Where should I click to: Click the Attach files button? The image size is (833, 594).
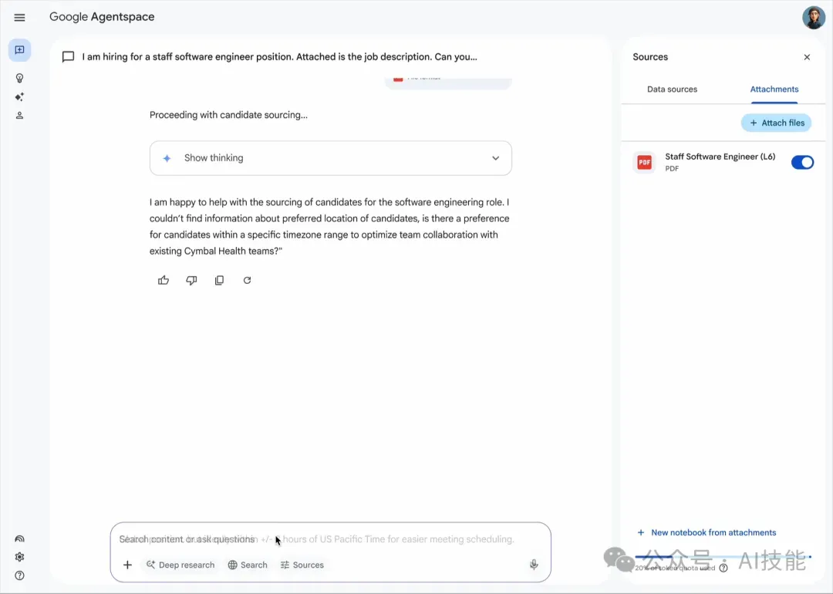(776, 123)
